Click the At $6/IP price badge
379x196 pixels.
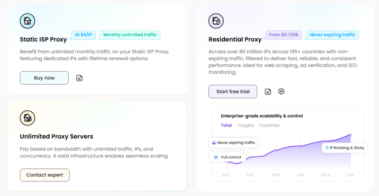pyautogui.click(x=83, y=35)
